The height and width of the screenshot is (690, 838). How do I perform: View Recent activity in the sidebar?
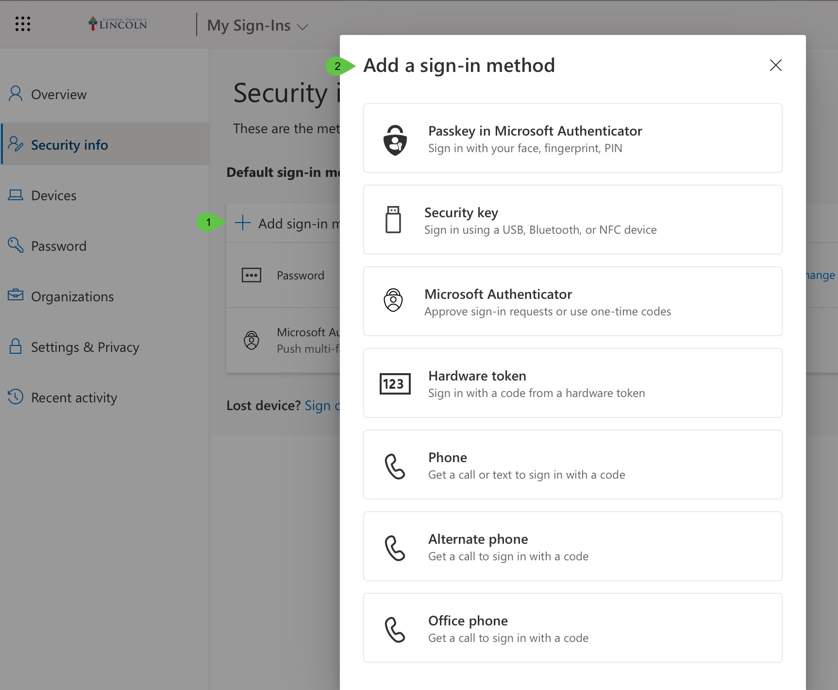105,397
